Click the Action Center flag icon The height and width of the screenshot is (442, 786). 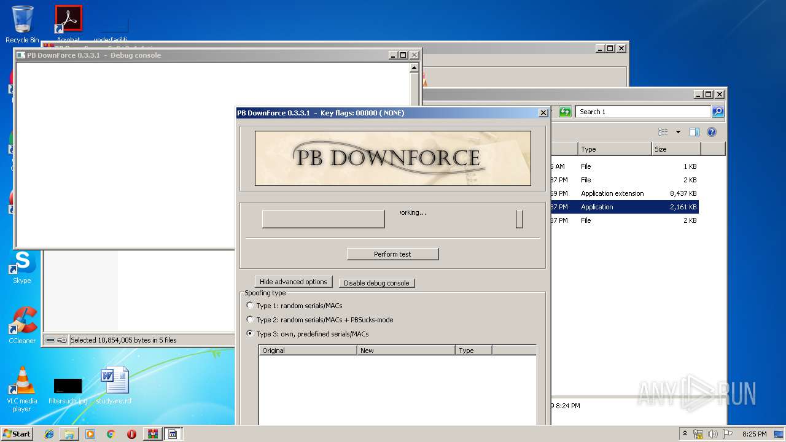[x=727, y=434]
